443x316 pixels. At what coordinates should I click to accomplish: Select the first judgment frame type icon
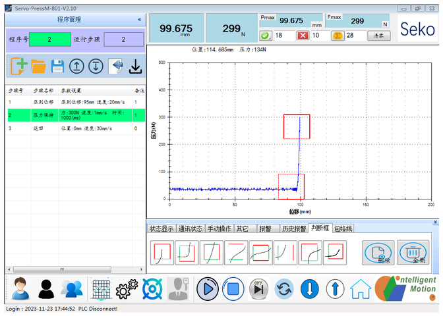[162, 253]
